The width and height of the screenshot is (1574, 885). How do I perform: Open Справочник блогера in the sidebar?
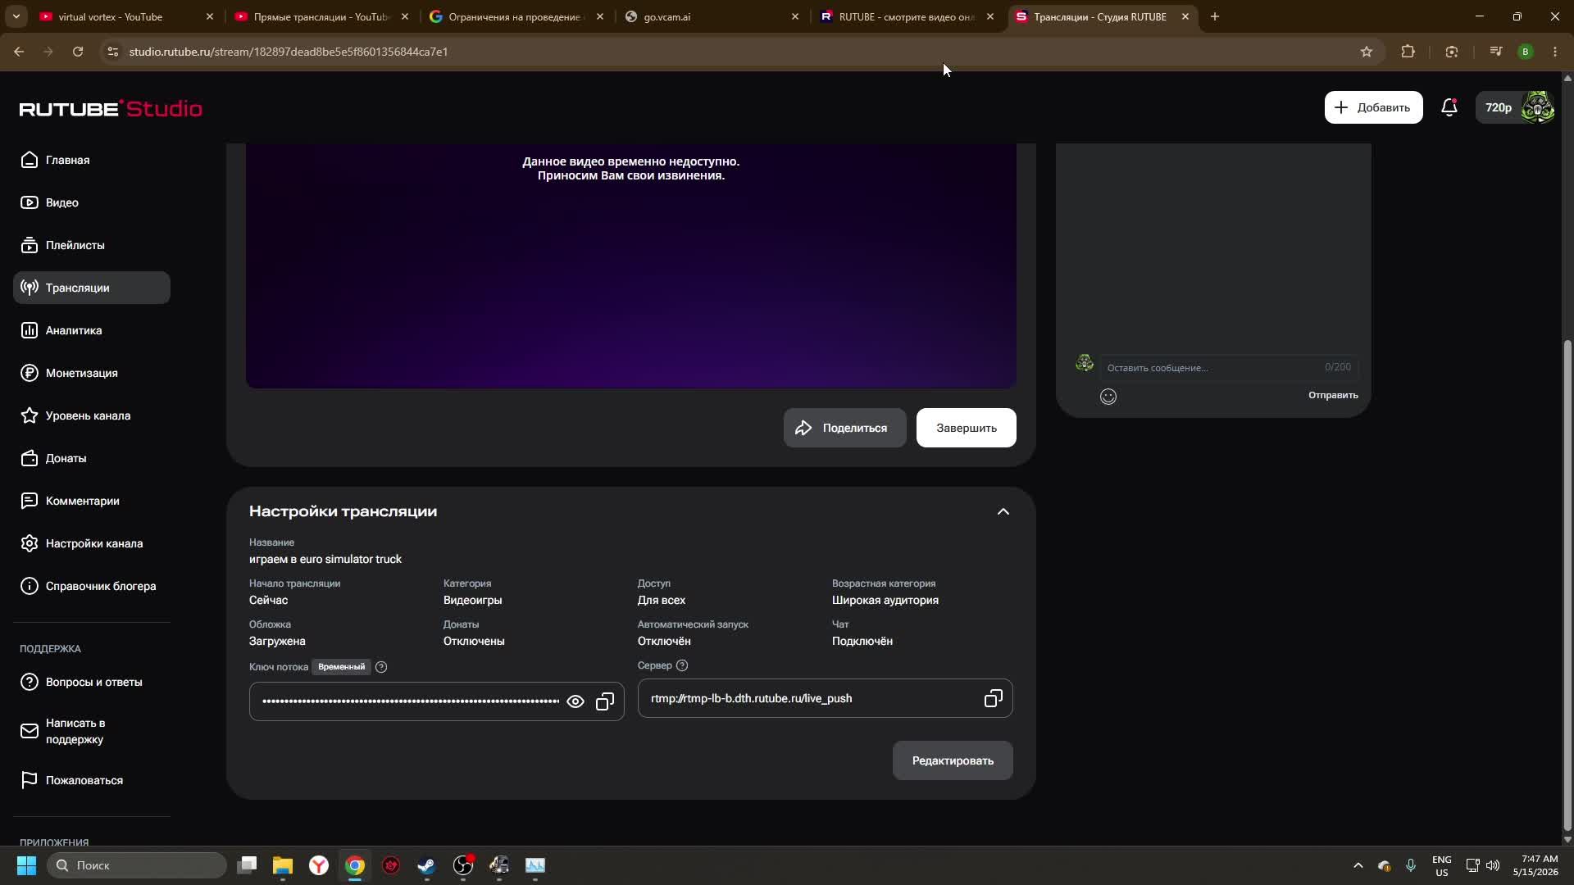(x=92, y=586)
